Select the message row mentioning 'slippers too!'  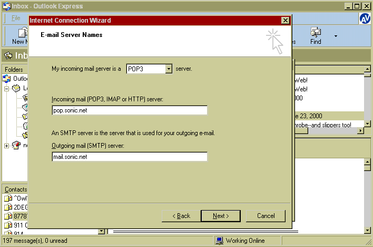[329, 125]
